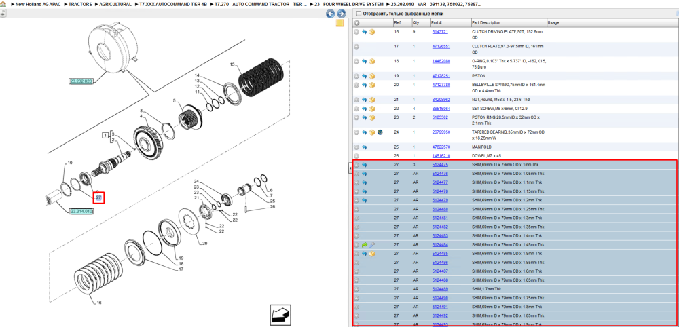Open '23 - FOUR WHEEL DRIVE SYSTEM' breadcrumb
Screen dimensions: 679x327
click(349, 4)
